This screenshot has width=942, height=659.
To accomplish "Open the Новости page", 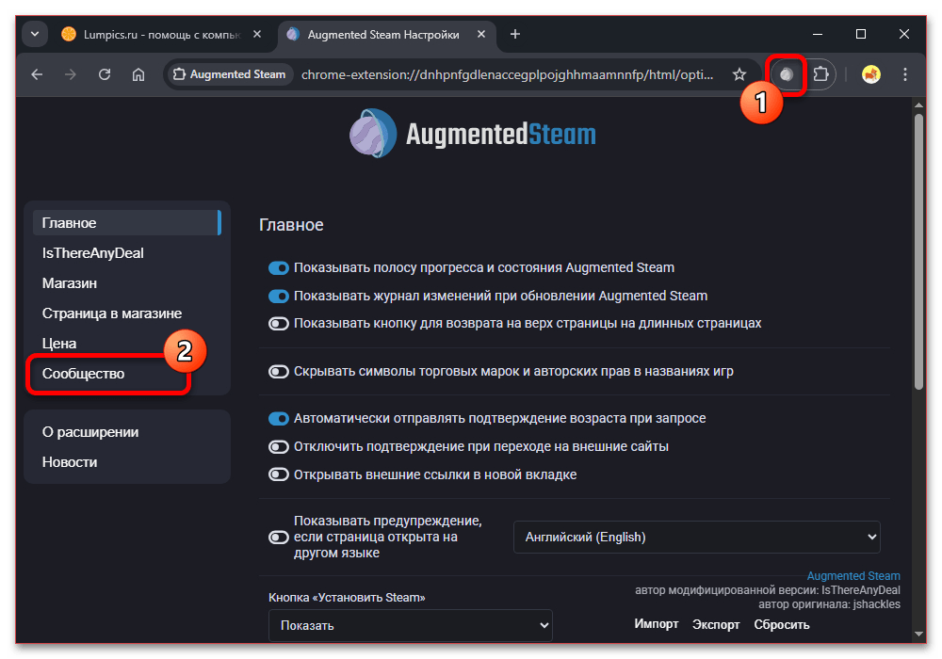I will coord(127,462).
